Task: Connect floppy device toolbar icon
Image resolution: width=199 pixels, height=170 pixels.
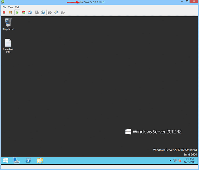Action: pyautogui.click(x=50, y=12)
